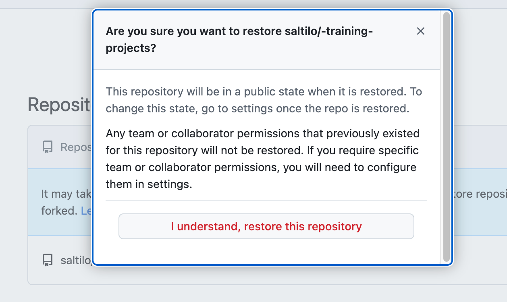Click the empty space below restore button
Screen dimensions: 507x302
(x=266, y=252)
